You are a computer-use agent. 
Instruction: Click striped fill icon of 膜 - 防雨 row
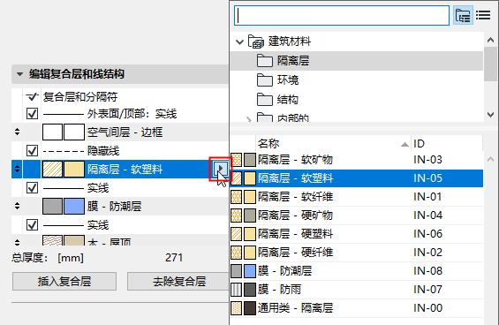coord(236,290)
